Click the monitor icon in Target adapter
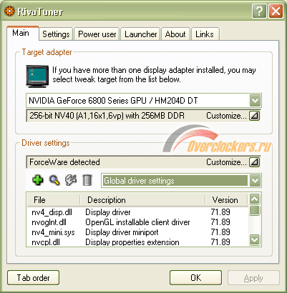Image resolution: width=287 pixels, height=293 pixels. coord(37,76)
